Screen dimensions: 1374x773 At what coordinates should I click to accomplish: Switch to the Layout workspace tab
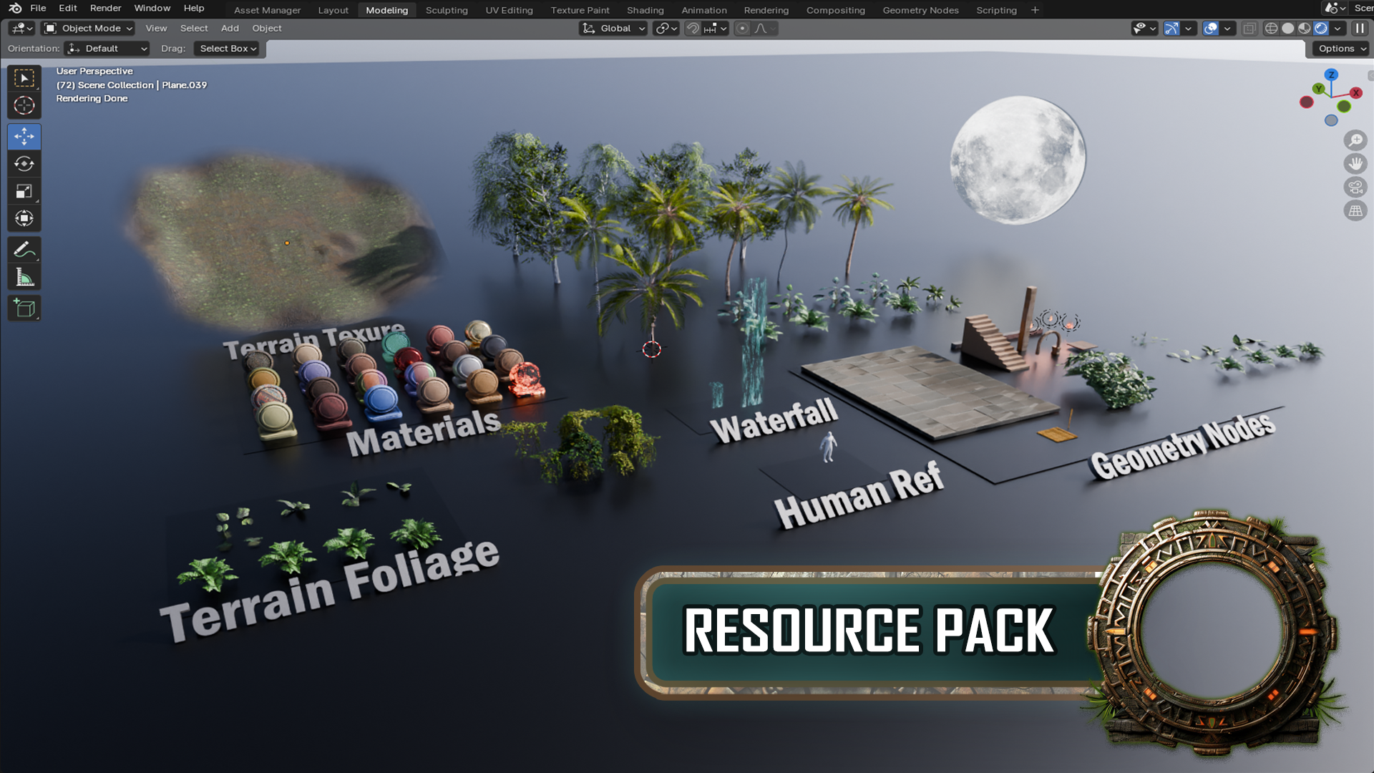point(333,10)
